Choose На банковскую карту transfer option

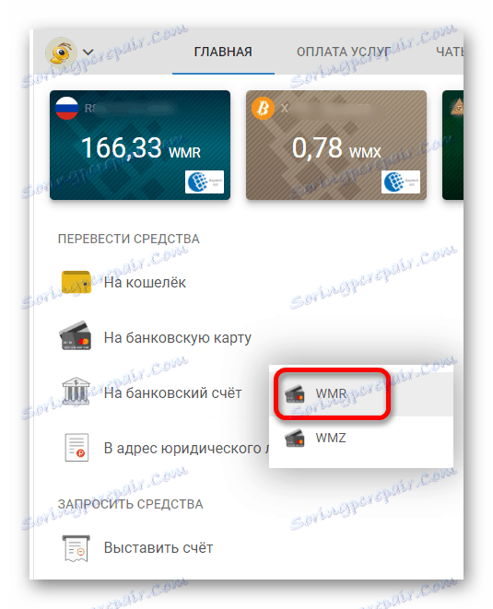point(178,337)
